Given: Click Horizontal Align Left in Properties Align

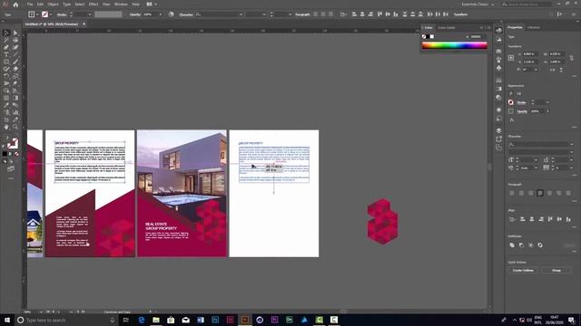Looking at the screenshot, I should pos(523,219).
